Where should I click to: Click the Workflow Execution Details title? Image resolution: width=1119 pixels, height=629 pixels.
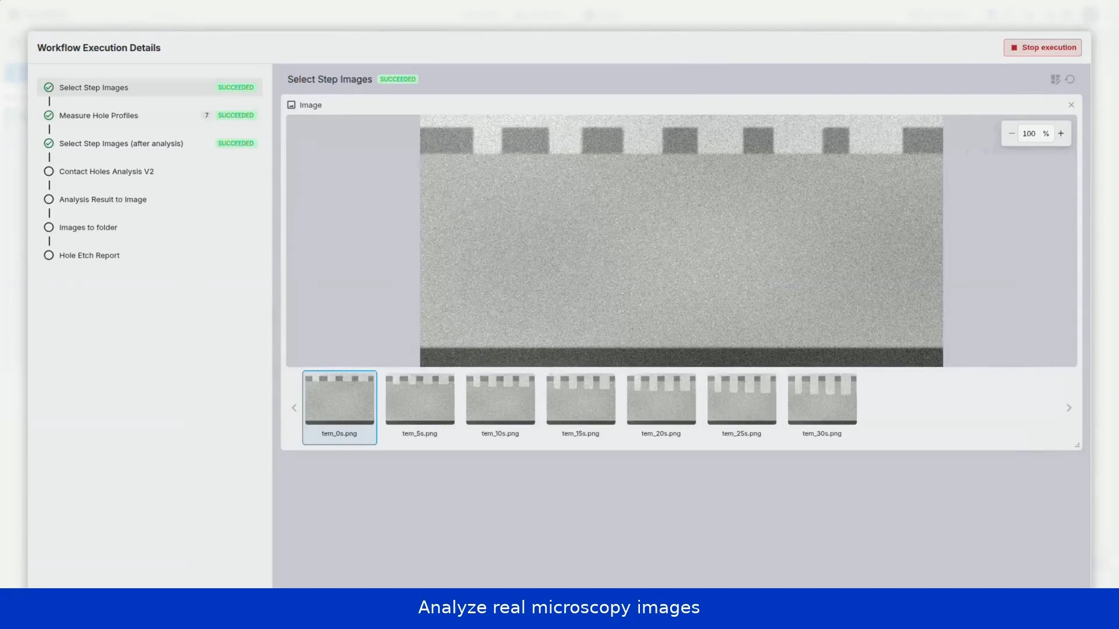pyautogui.click(x=99, y=48)
